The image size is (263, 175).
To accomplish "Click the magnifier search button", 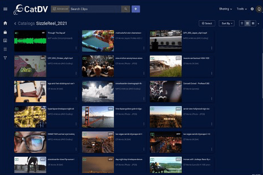I will (125, 9).
